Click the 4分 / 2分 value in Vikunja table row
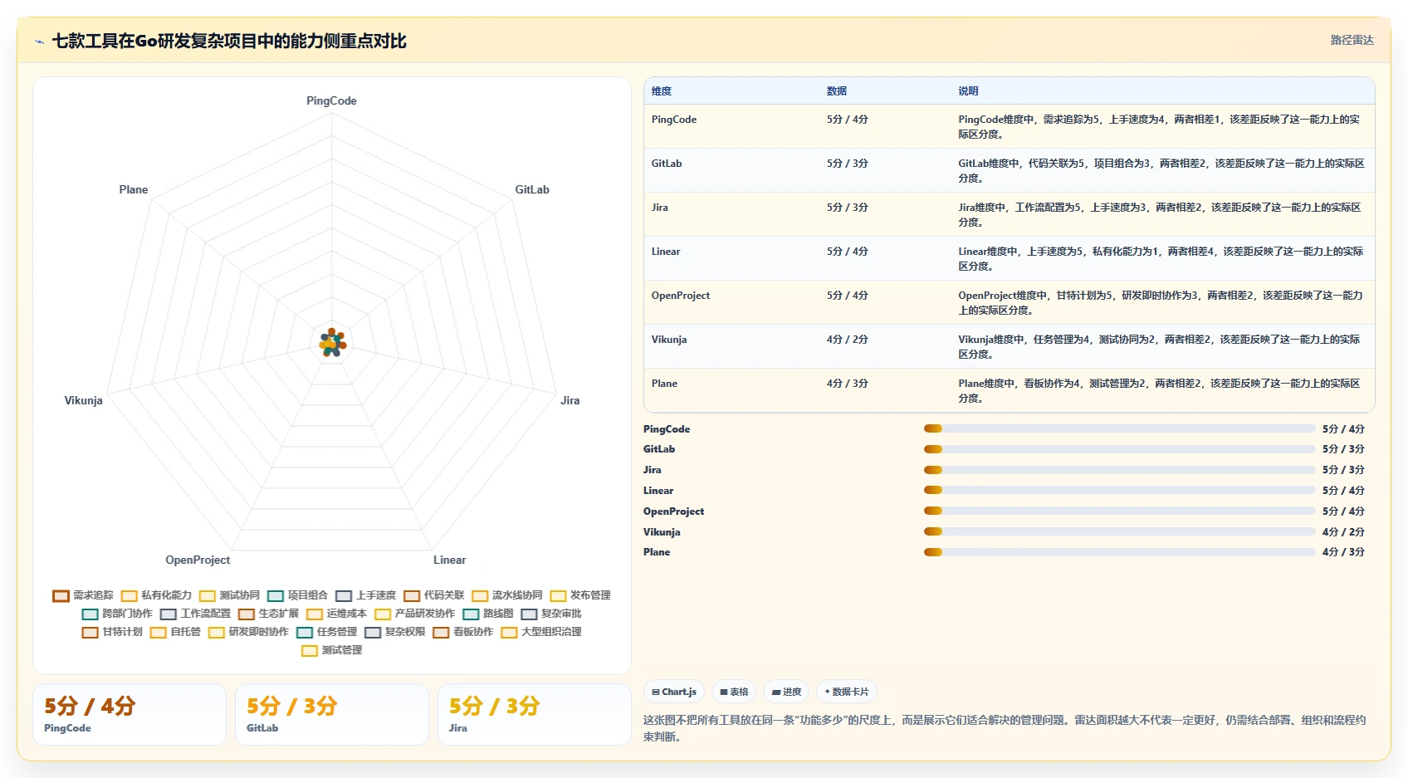 coord(848,340)
